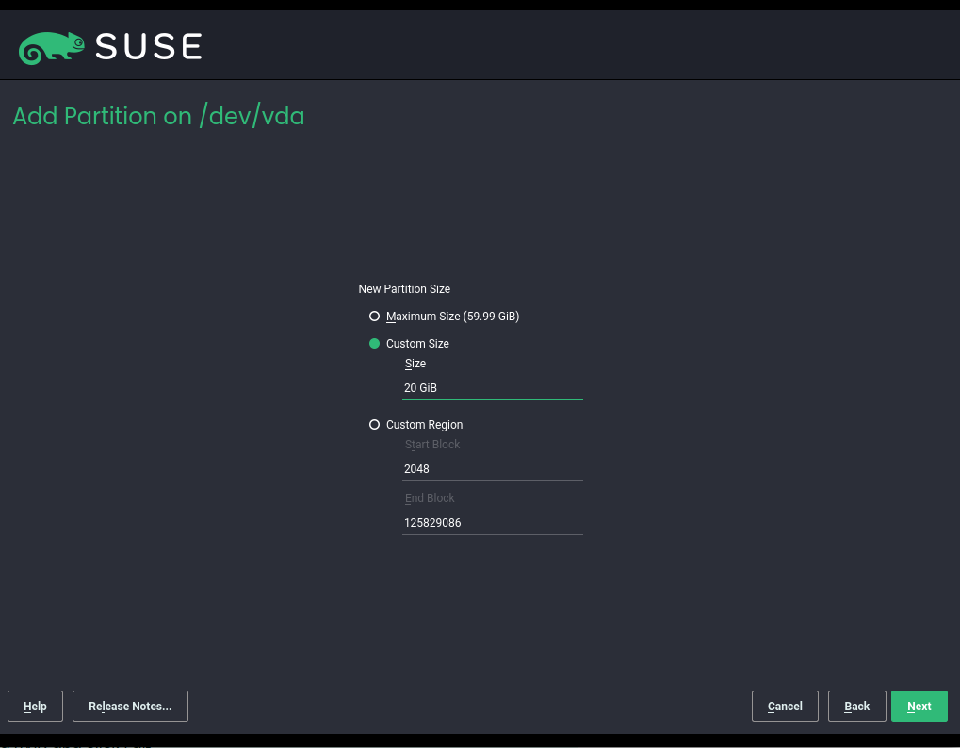Viewport: 960px width, 748px height.
Task: Click the Size field containing 20 GiB
Action: (492, 388)
